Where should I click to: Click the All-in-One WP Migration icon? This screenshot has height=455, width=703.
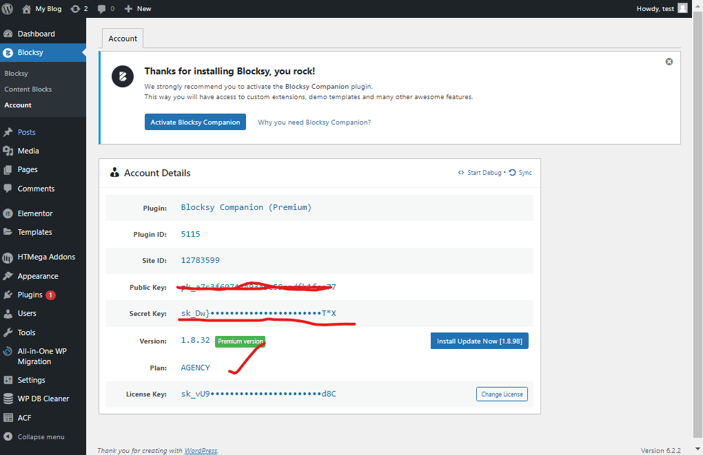[8, 352]
